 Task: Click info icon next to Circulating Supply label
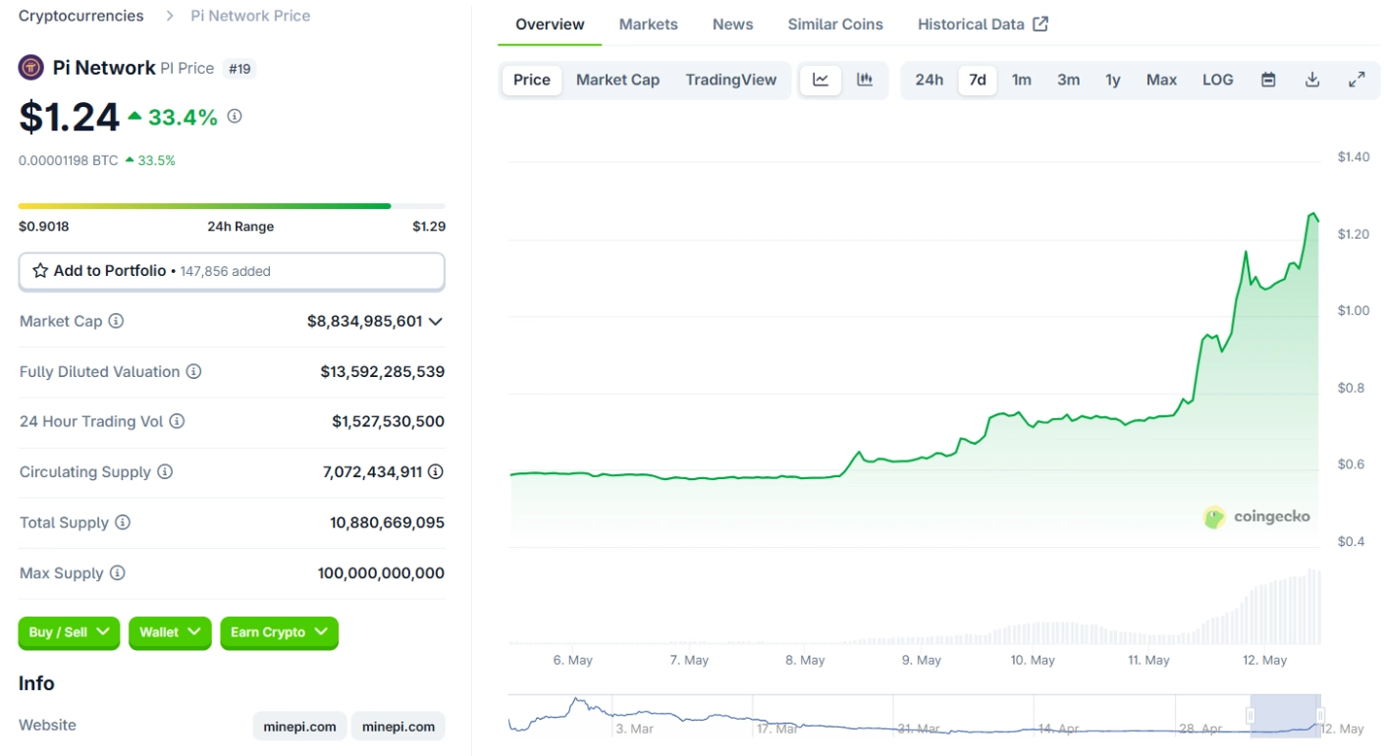click(x=165, y=471)
